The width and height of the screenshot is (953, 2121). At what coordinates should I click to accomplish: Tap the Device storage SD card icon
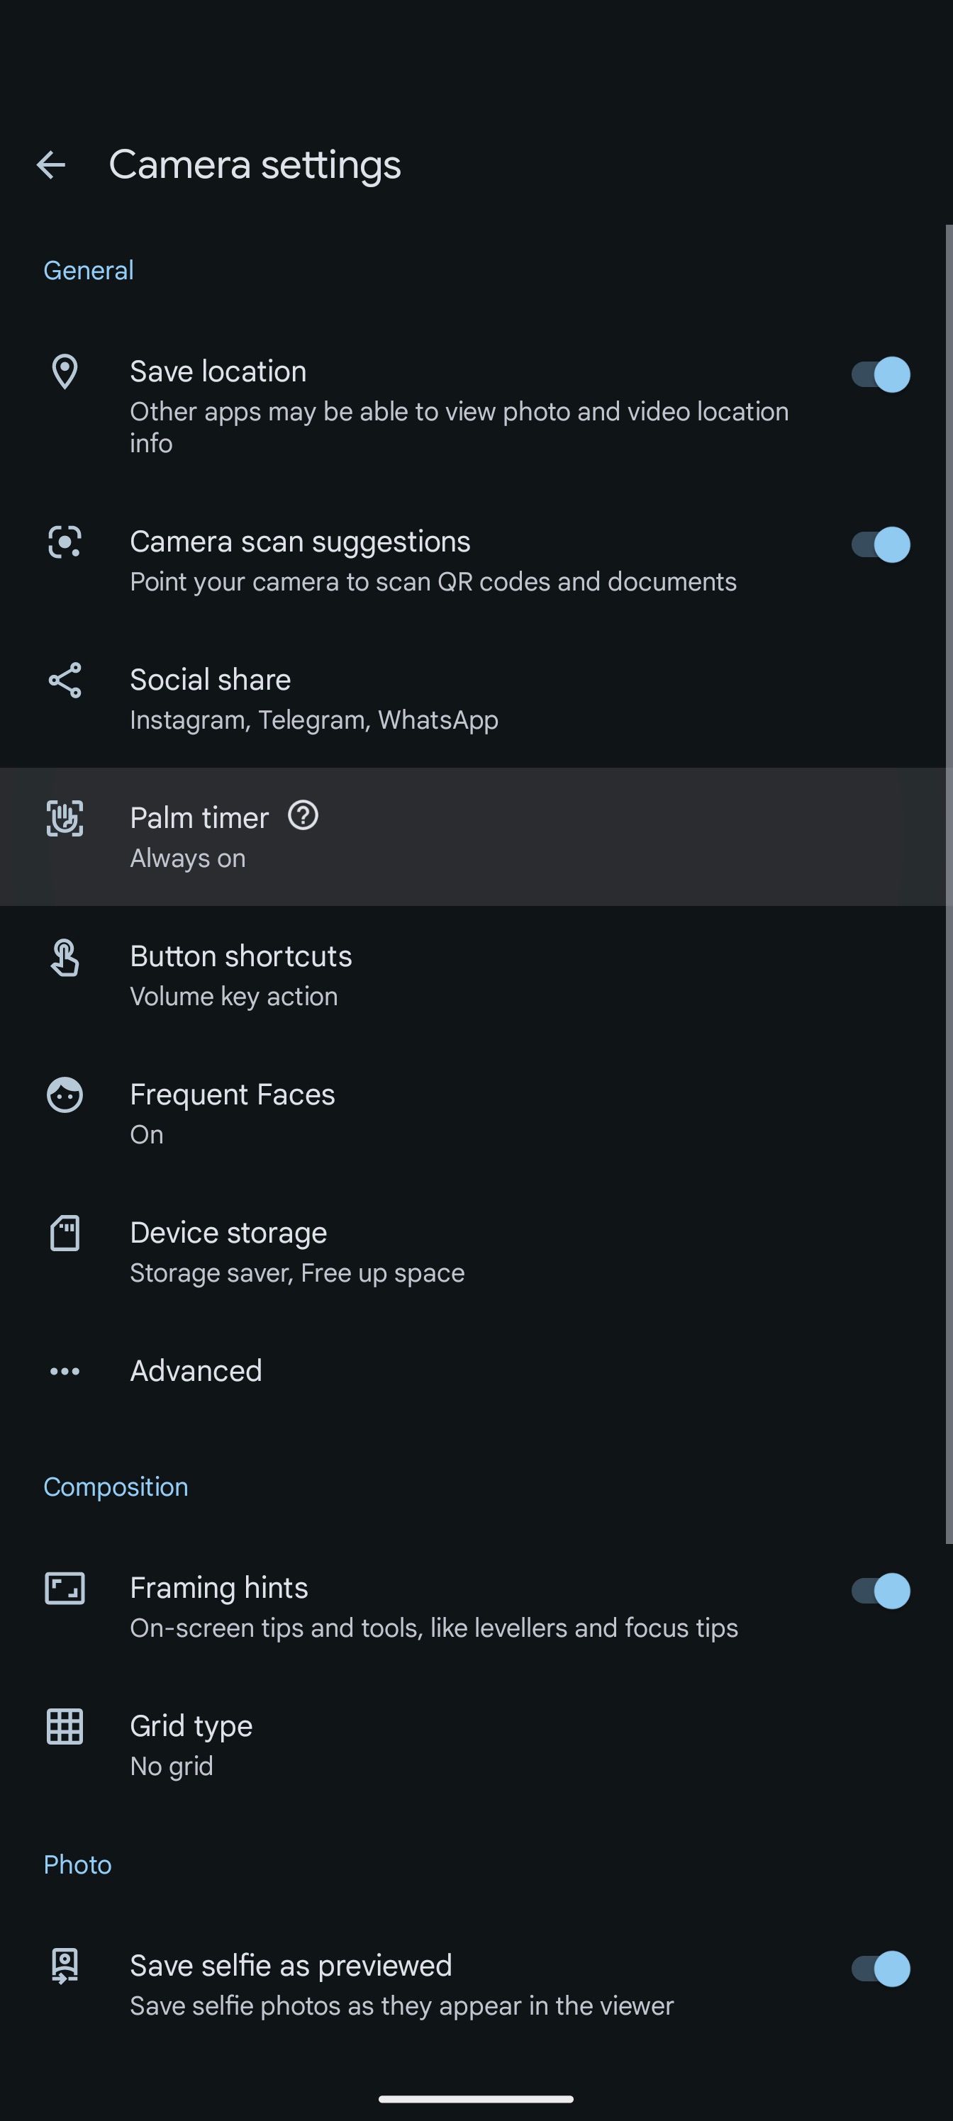[65, 1233]
